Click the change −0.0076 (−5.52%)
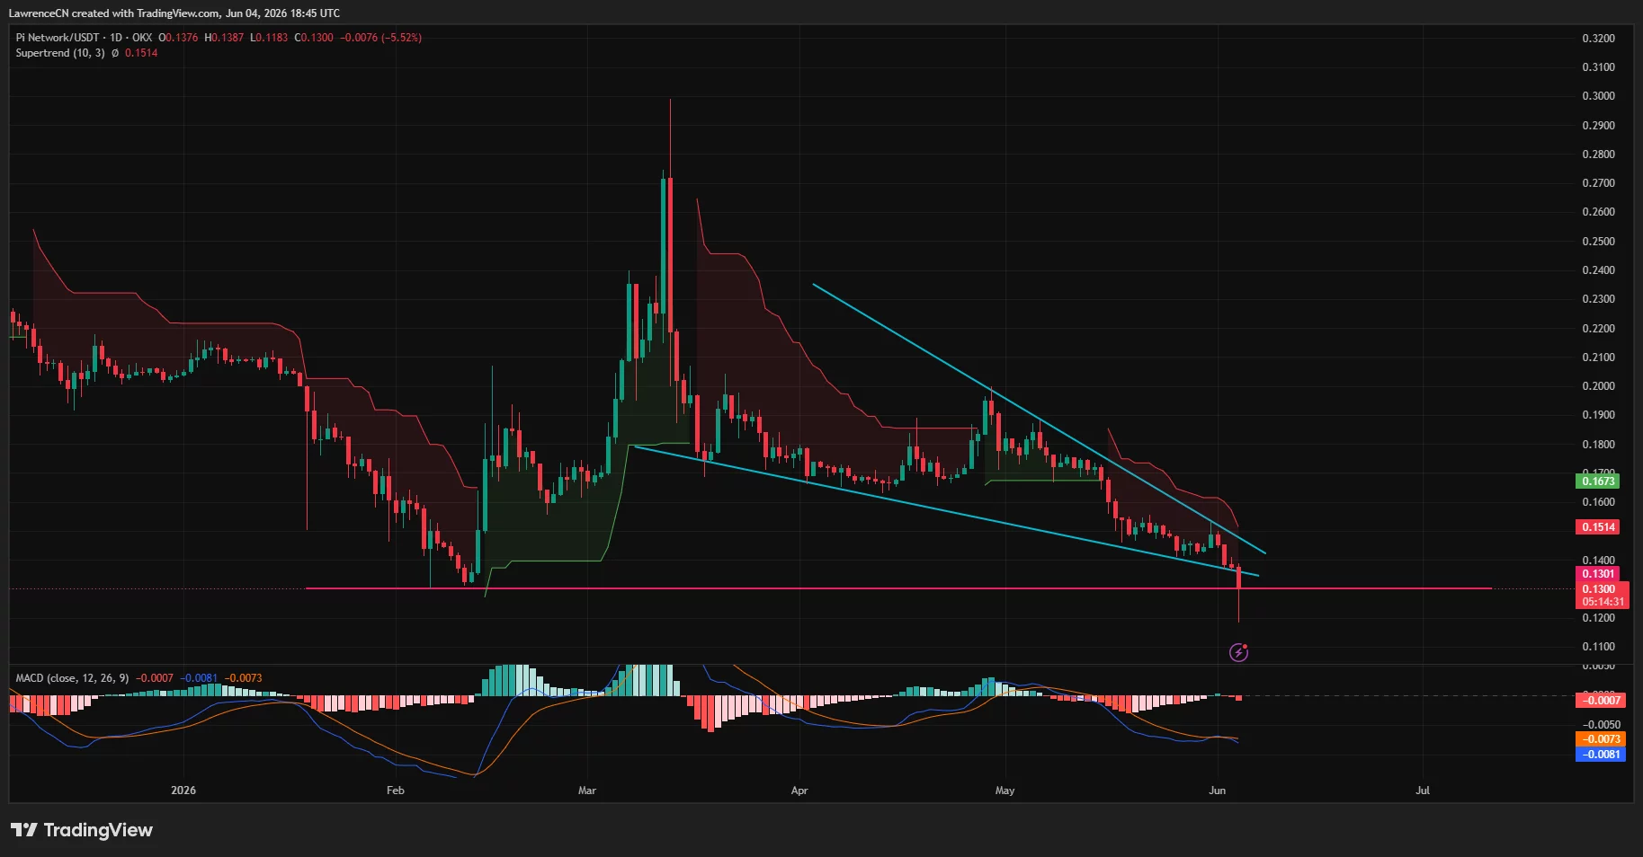Screen dimensions: 1643x857 click(380, 38)
